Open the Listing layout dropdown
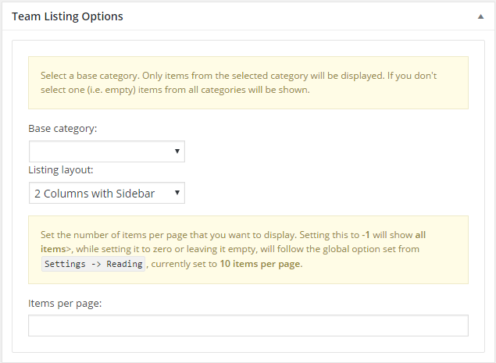 pyautogui.click(x=107, y=193)
